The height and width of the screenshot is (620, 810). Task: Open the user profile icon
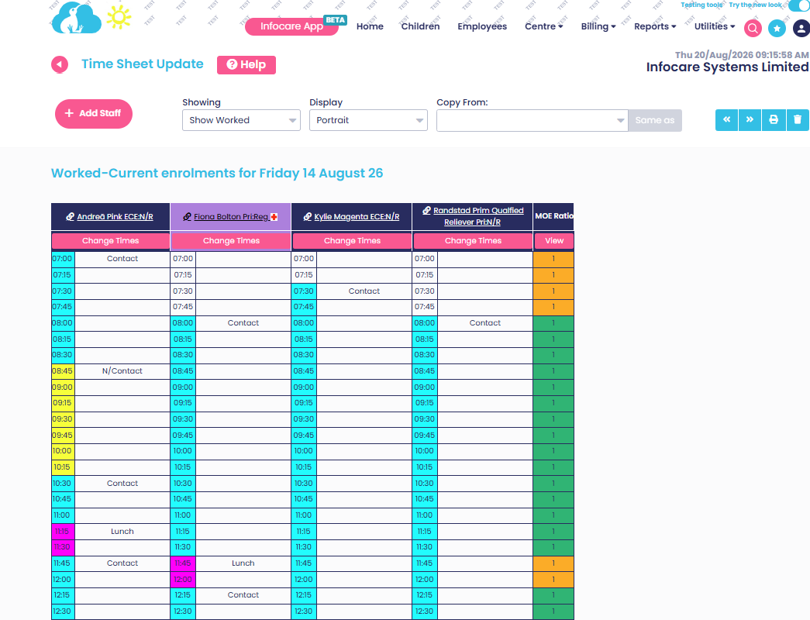click(x=801, y=28)
